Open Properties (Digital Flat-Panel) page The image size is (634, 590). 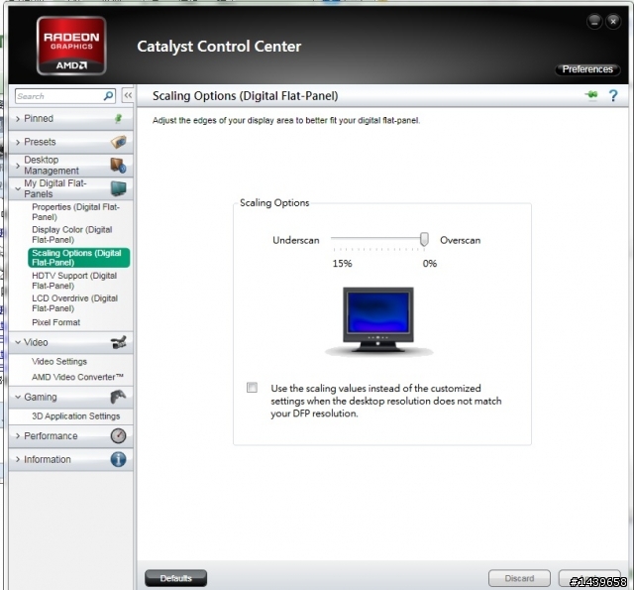coord(75,211)
